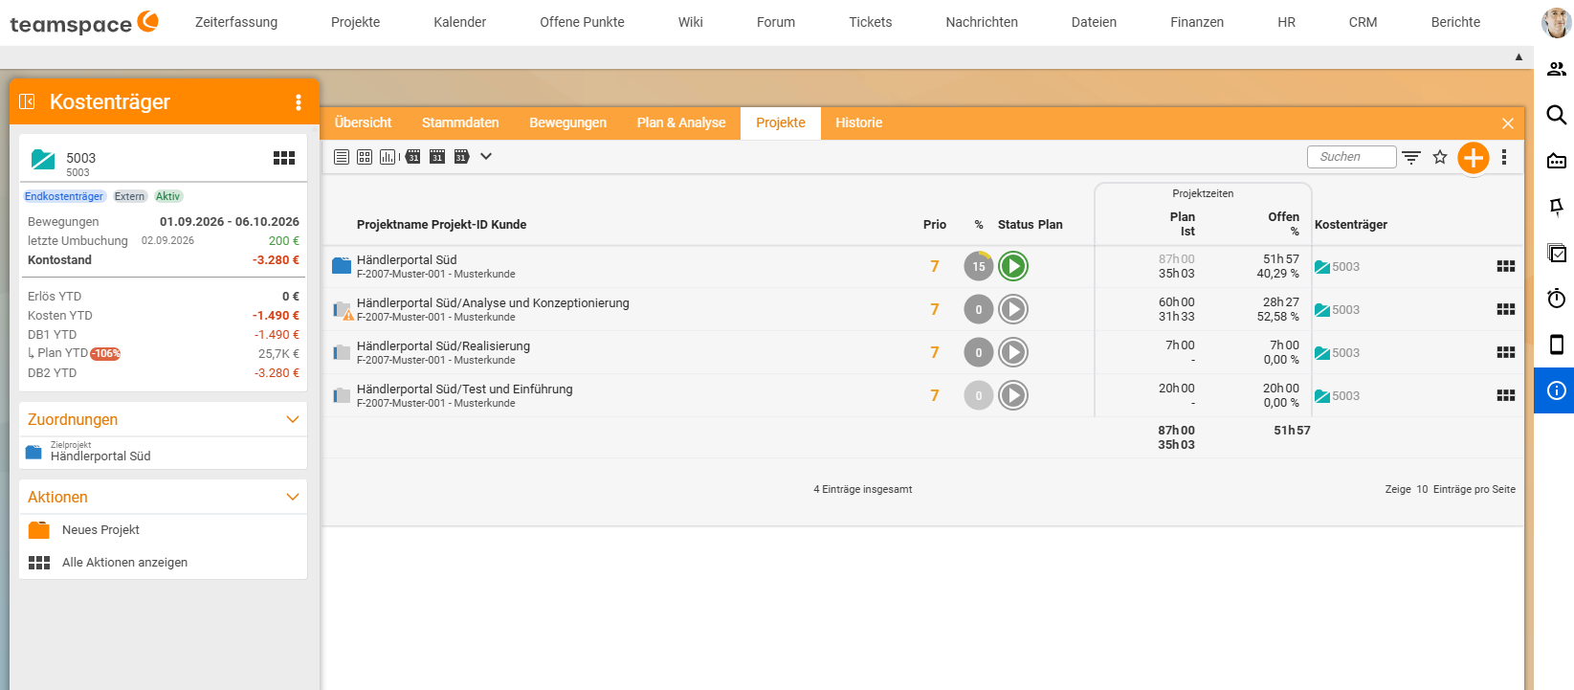The height and width of the screenshot is (690, 1574).
Task: Collapse the top bar with small arrow
Action: coord(1519,57)
